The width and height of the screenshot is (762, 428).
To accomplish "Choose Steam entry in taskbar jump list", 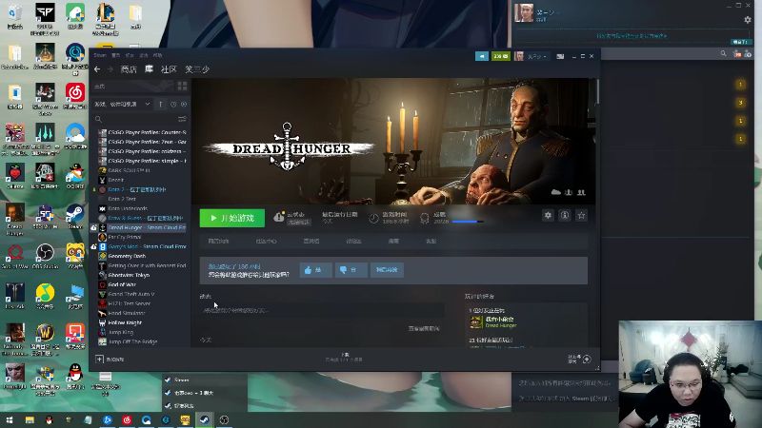I will point(205,379).
